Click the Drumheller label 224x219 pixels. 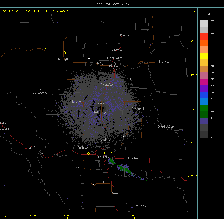[x=166, y=127]
